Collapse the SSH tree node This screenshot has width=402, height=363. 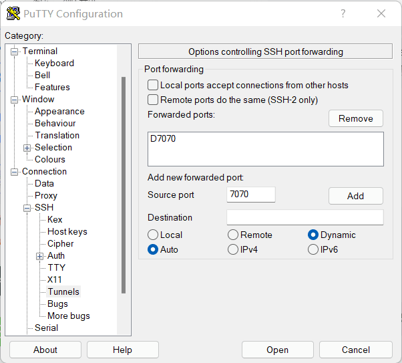27,208
